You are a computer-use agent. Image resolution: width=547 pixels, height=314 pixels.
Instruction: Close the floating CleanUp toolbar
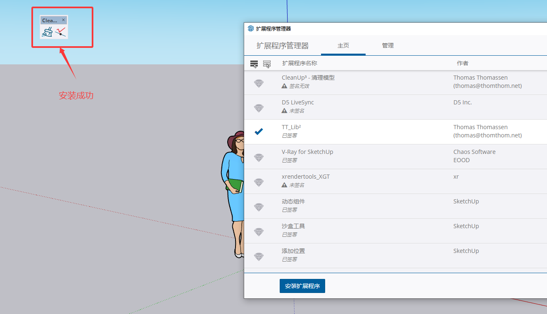(x=63, y=20)
